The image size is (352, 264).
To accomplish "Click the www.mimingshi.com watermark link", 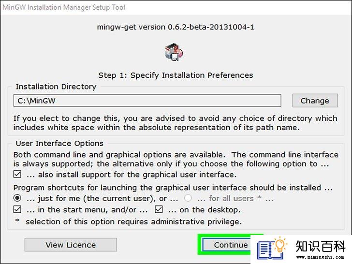I will [320, 257].
